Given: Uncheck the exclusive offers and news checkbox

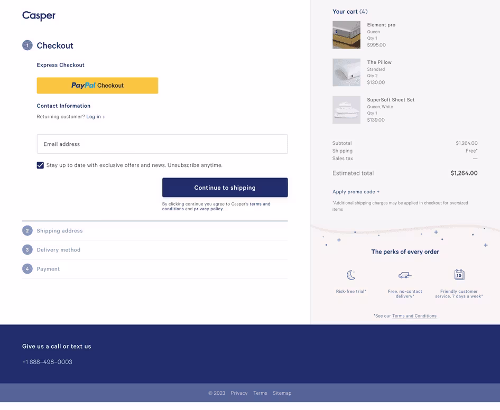Looking at the screenshot, I should 40,165.
